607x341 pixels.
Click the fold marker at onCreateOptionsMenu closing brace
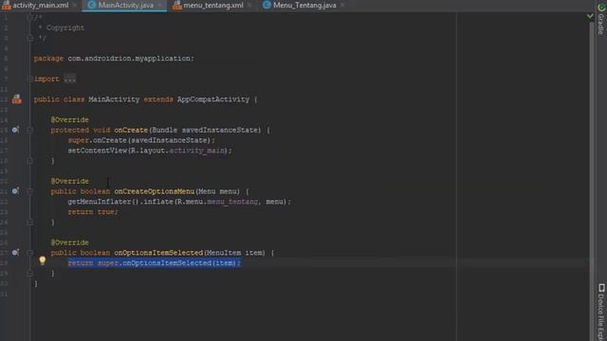coord(30,222)
